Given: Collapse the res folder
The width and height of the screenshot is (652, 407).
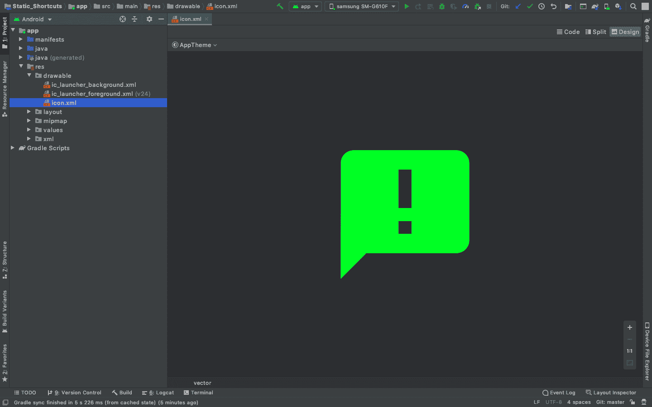Looking at the screenshot, I should point(21,66).
